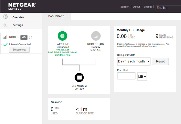181x124 pixels.
Task: Reset the monthly LTE usage
Action: [x=160, y=61]
